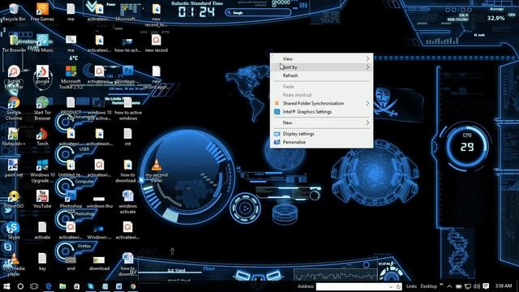Choose Refresh from the context menu

click(x=322, y=75)
